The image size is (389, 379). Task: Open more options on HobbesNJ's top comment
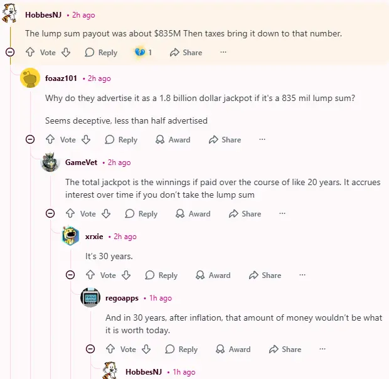pyautogui.click(x=223, y=53)
